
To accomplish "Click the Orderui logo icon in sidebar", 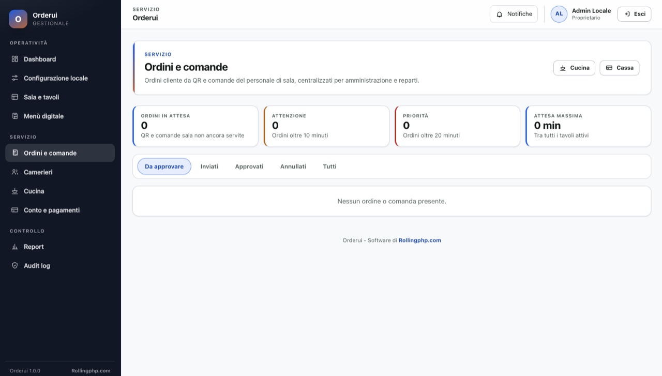I will (x=18, y=19).
